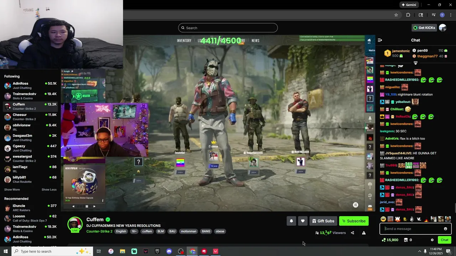Open Gemini in Chrome
The width and height of the screenshot is (456, 256).
(409, 5)
